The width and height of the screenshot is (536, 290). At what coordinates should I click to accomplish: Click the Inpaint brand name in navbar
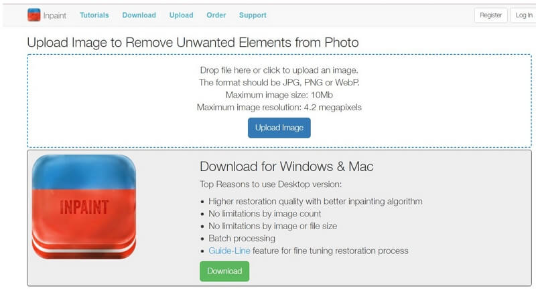click(x=55, y=15)
